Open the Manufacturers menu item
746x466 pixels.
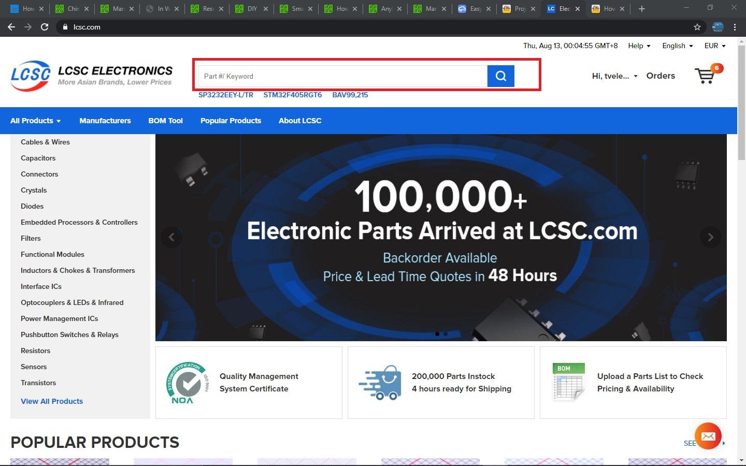click(105, 121)
